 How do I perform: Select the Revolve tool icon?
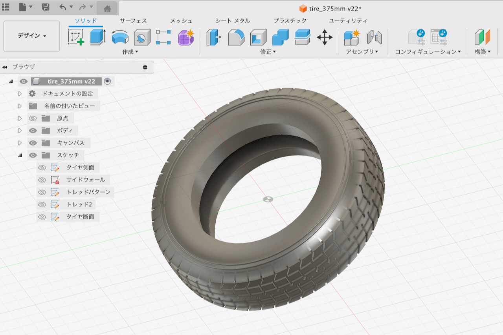click(120, 37)
